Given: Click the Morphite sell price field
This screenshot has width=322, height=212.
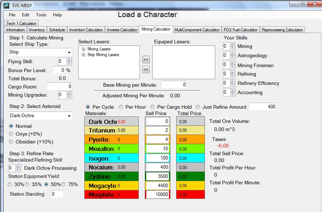Looking at the screenshot, I should pos(158,194).
